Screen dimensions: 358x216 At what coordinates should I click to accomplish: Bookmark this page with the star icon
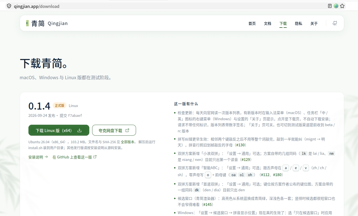(342, 6)
